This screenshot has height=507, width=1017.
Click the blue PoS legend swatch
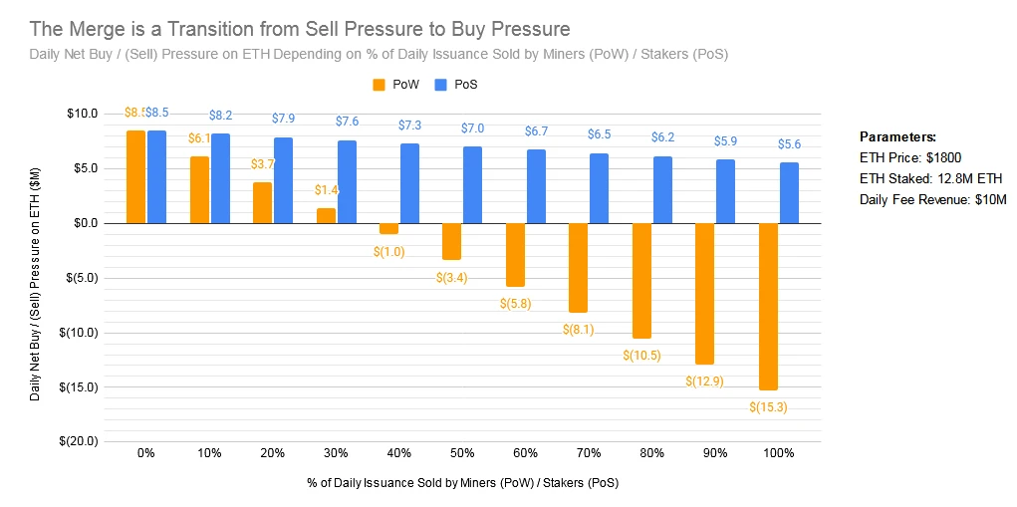pyautogui.click(x=440, y=85)
